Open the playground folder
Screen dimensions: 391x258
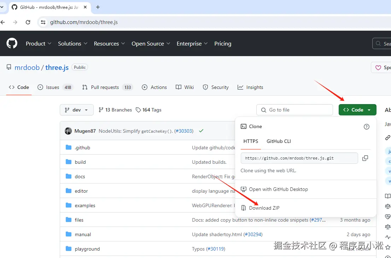(x=87, y=249)
